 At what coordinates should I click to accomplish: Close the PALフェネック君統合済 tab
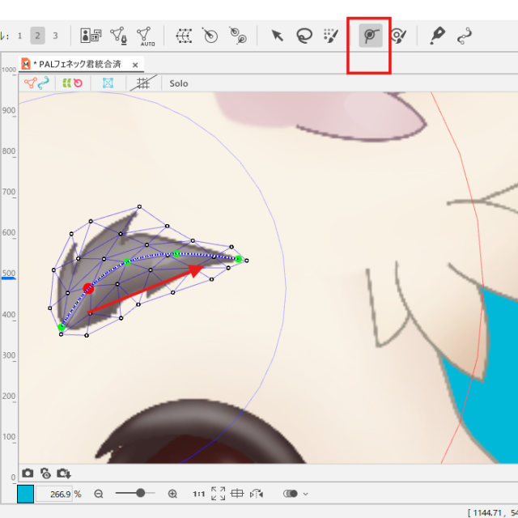click(135, 65)
